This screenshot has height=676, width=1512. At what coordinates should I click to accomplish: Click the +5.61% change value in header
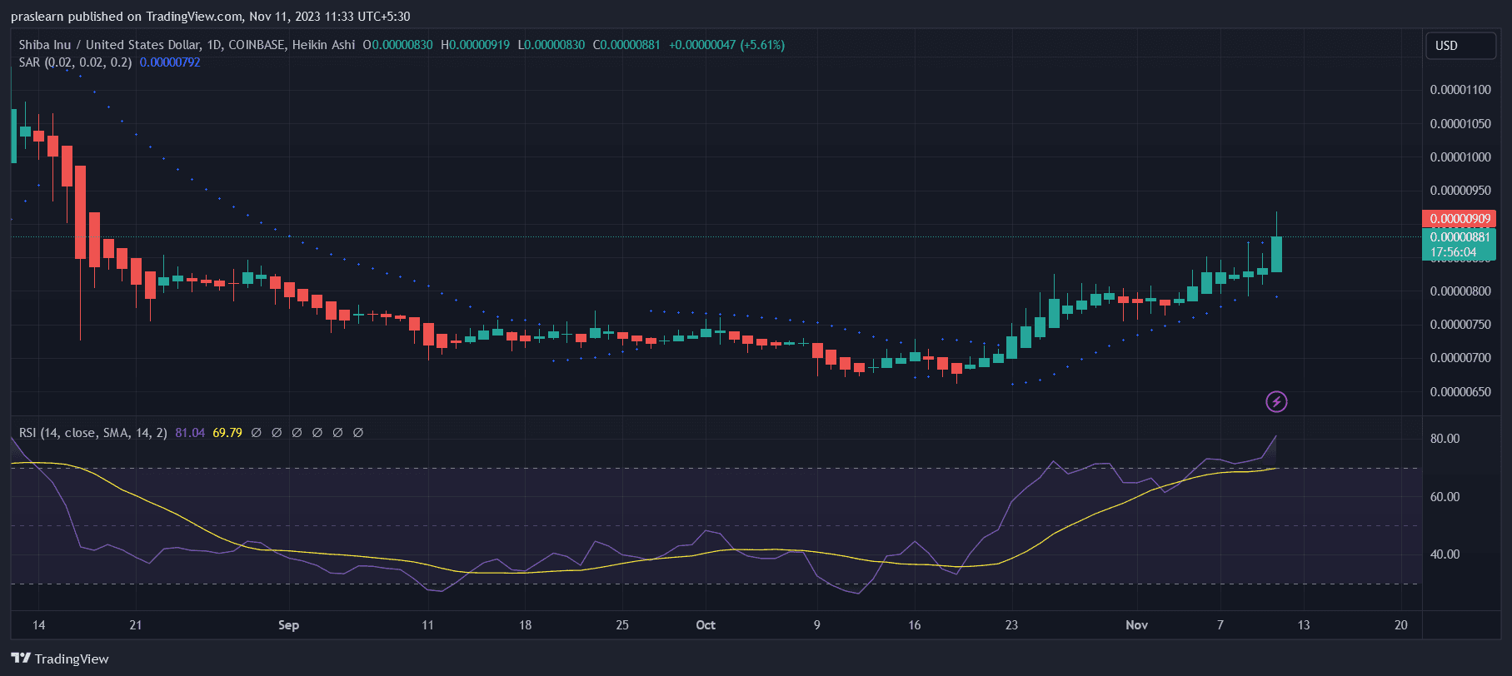(762, 45)
